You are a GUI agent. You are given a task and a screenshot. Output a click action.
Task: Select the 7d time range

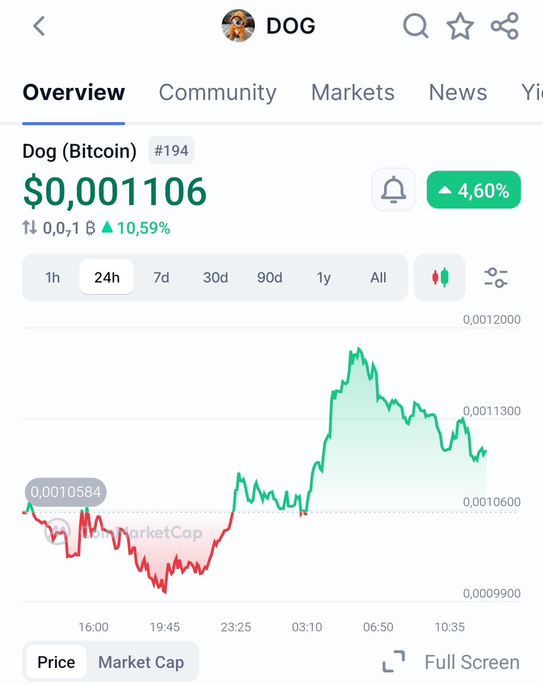click(161, 278)
